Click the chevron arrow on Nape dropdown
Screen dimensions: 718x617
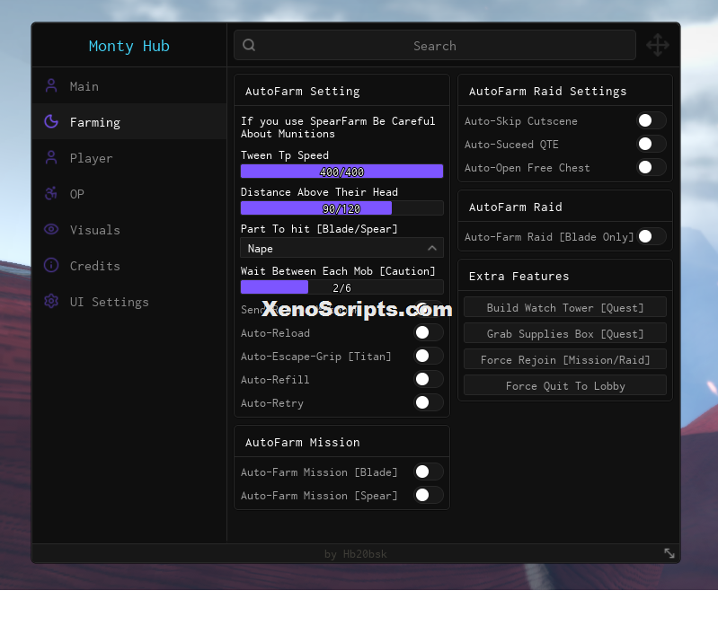tap(432, 248)
